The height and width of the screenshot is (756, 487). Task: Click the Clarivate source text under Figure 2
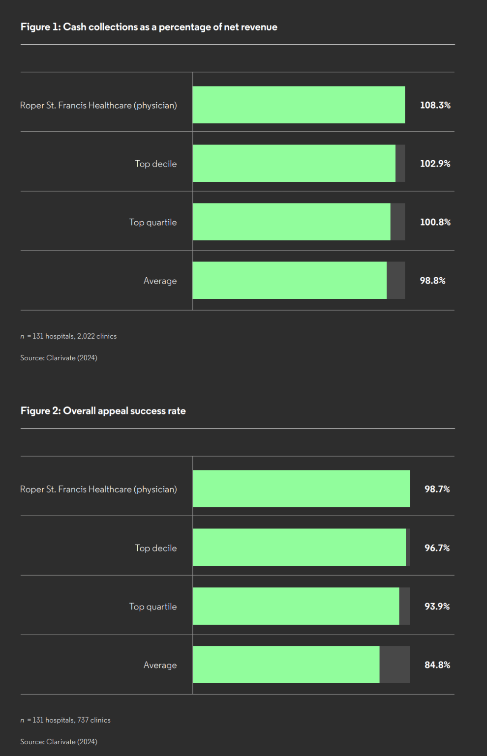(59, 742)
